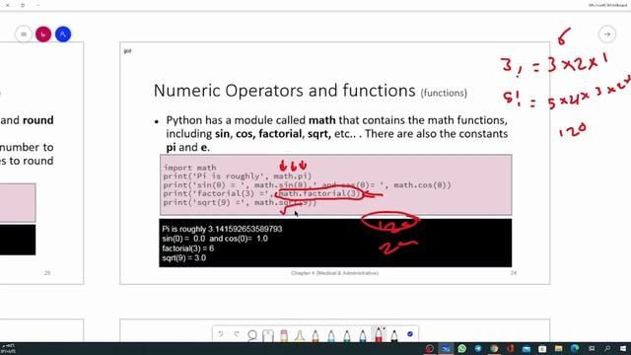
Task: Select the Numeric Operators slide image
Action: coord(335,163)
